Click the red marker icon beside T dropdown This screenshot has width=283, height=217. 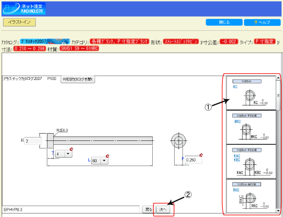click(71, 149)
